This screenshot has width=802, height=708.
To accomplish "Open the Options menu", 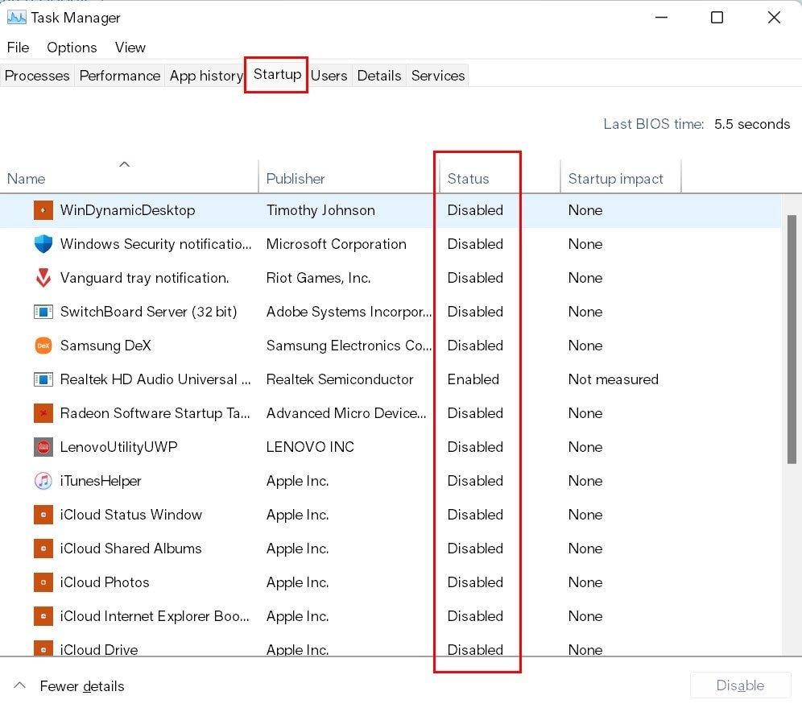I will pyautogui.click(x=72, y=48).
